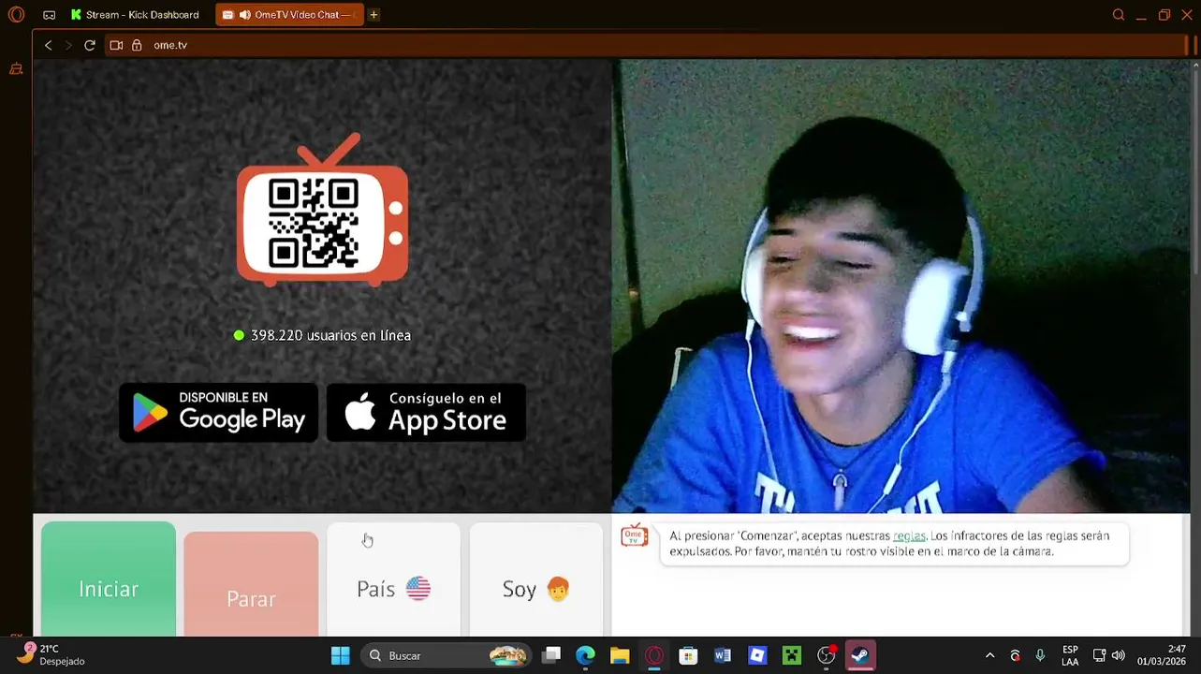Open a new tab with the plus button

tap(373, 15)
